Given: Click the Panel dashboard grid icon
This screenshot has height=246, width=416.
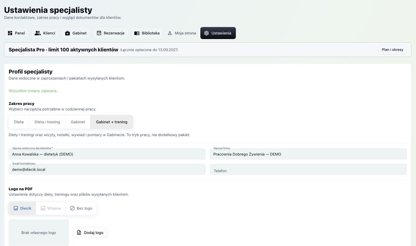Looking at the screenshot, I should click(x=10, y=33).
